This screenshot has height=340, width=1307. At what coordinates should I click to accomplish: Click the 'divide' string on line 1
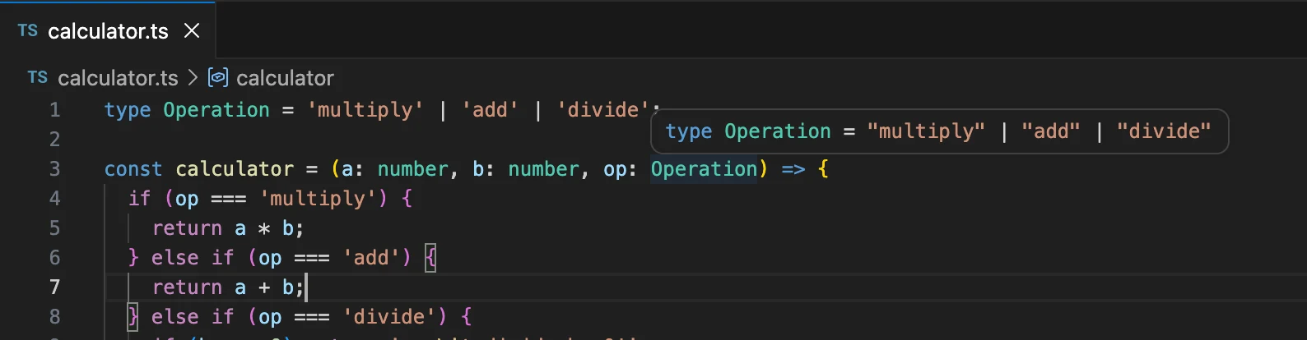tap(602, 110)
